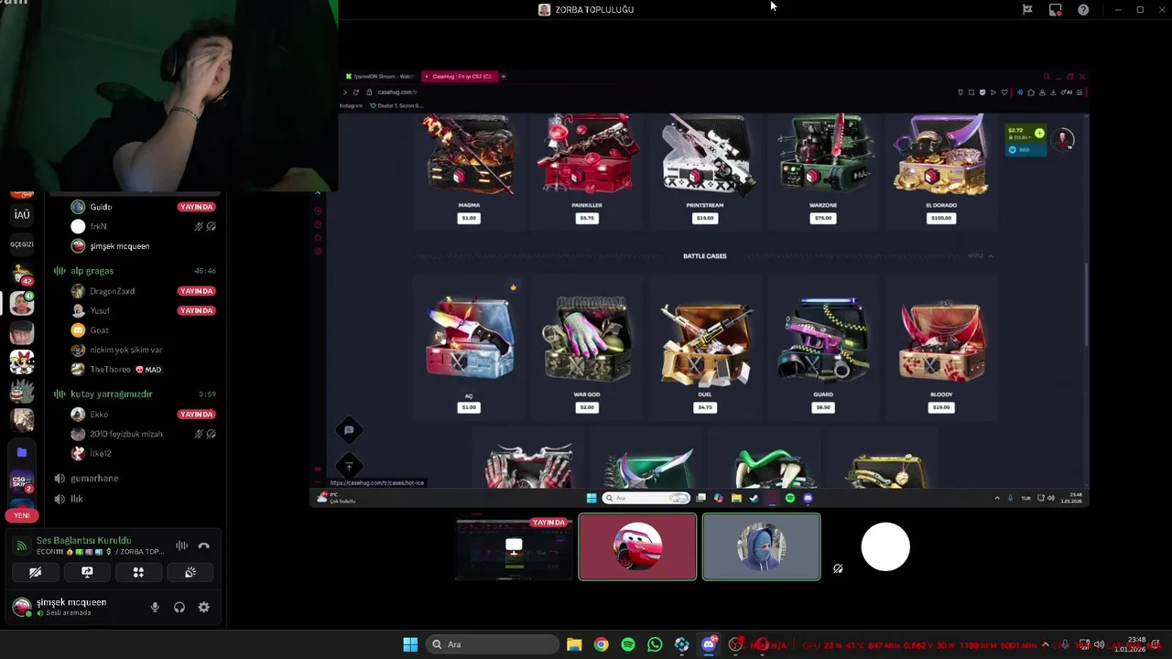Open File Explorer from the taskbar
The height and width of the screenshot is (659, 1172).
coord(574,644)
